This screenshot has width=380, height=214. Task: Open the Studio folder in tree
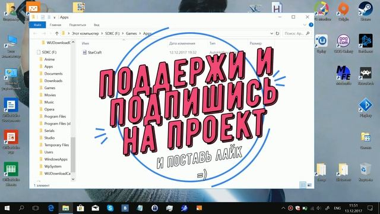click(49, 138)
